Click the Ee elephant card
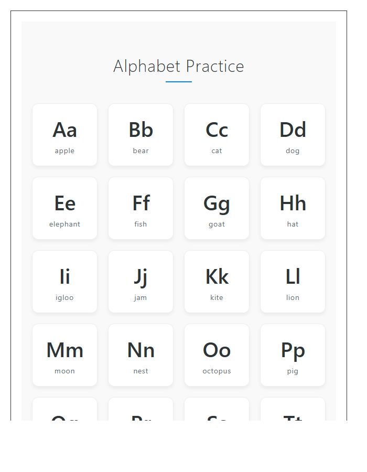The height and width of the screenshot is (472, 367). coord(64,208)
